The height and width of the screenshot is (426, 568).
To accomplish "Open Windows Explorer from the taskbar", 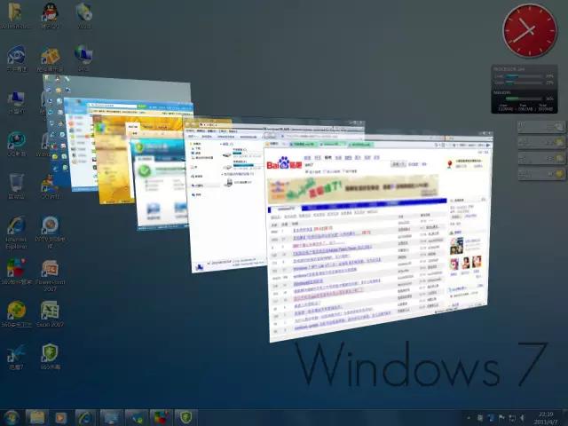I will (x=37, y=418).
